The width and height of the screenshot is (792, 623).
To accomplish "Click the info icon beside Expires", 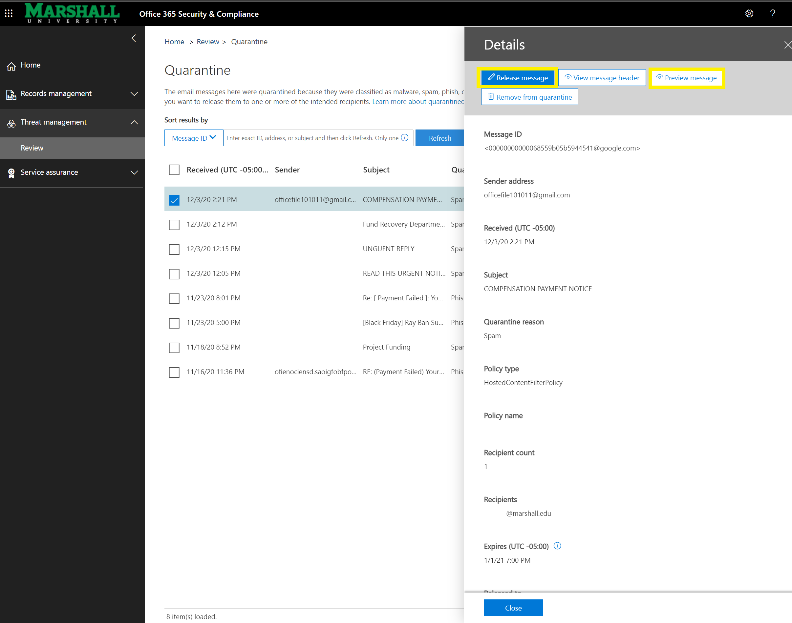I will [x=557, y=546].
